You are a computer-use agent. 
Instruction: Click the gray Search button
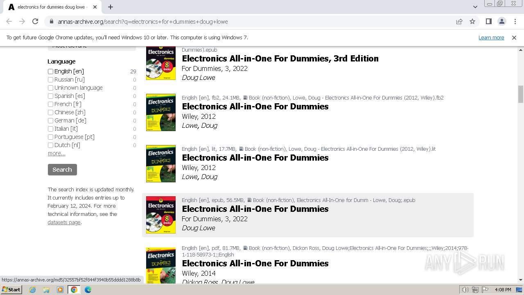click(x=62, y=170)
